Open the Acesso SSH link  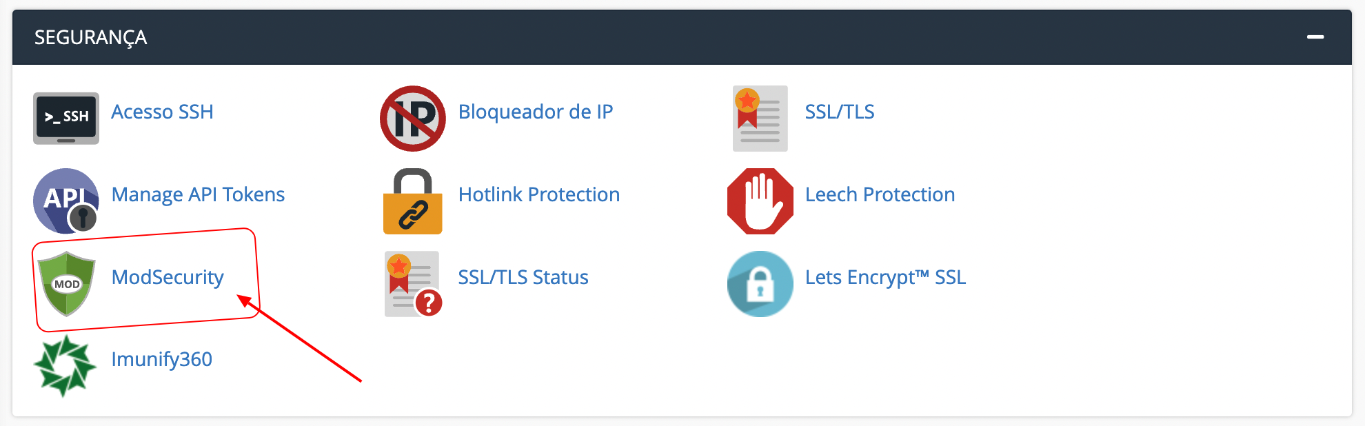163,112
